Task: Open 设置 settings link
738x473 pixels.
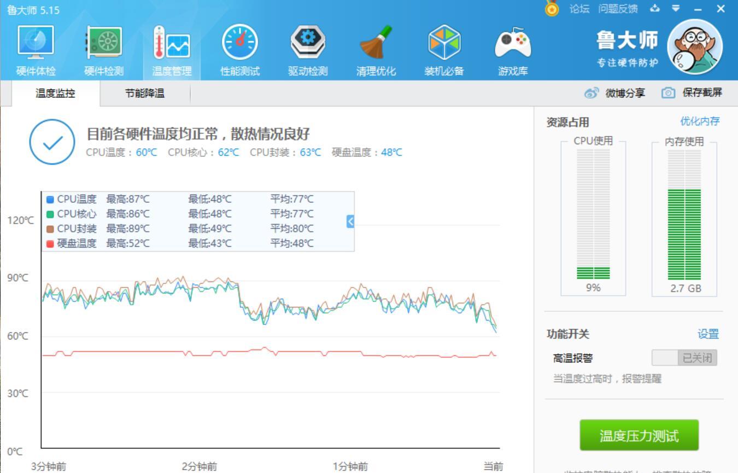Action: pyautogui.click(x=708, y=334)
